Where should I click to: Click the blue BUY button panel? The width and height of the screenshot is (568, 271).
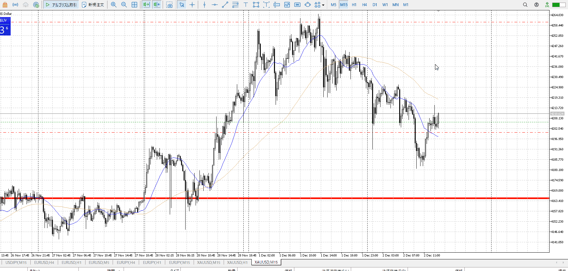tap(5, 26)
